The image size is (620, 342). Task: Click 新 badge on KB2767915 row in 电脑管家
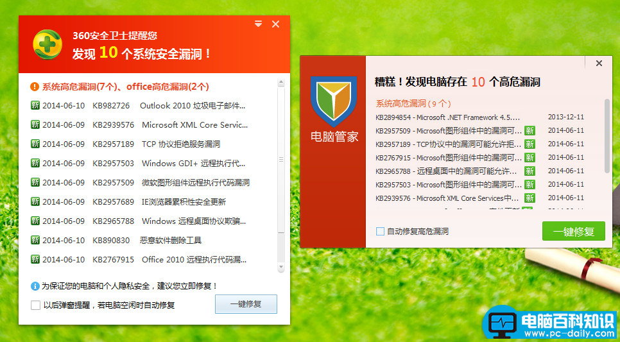point(530,157)
